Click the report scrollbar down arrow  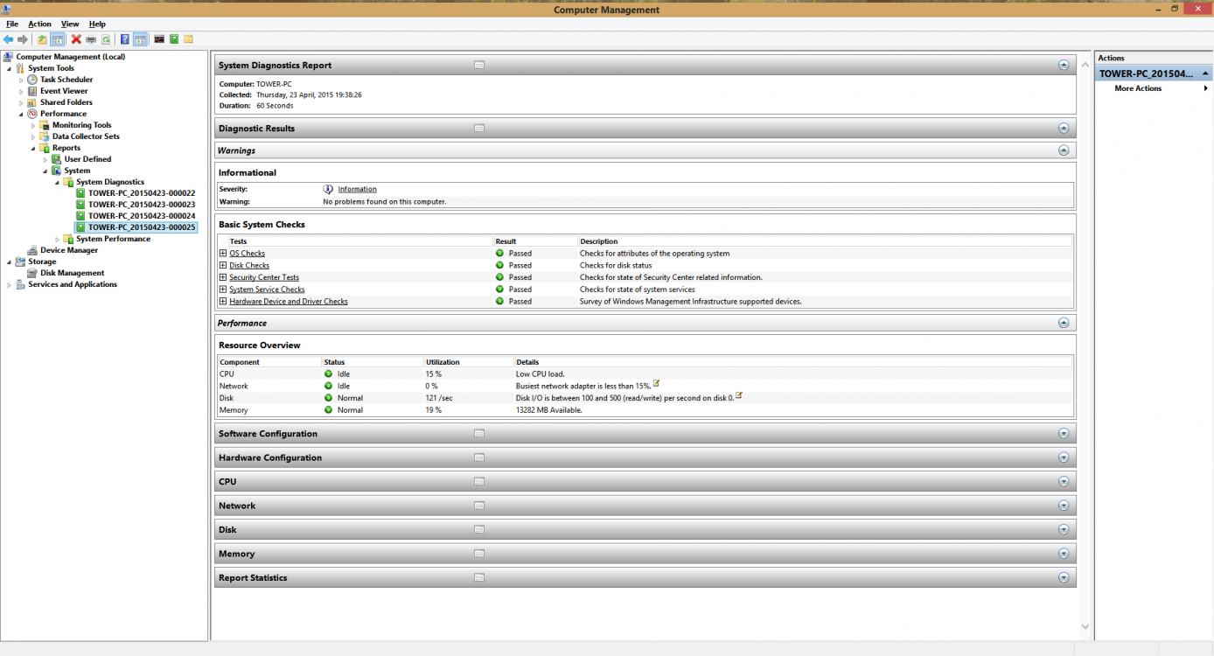click(x=1085, y=626)
